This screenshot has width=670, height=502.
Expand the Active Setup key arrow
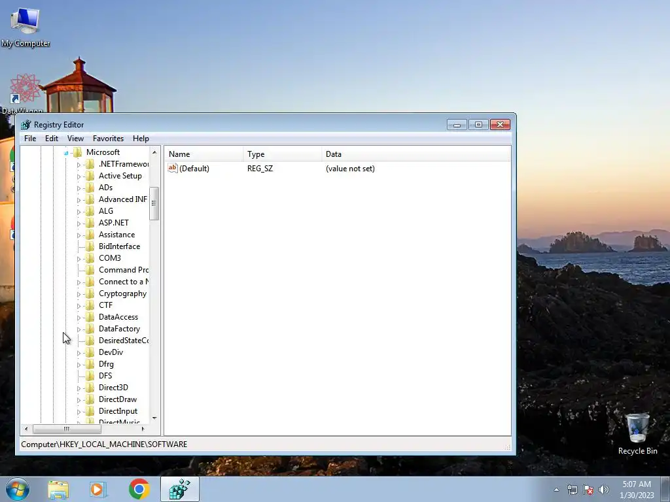[79, 176]
